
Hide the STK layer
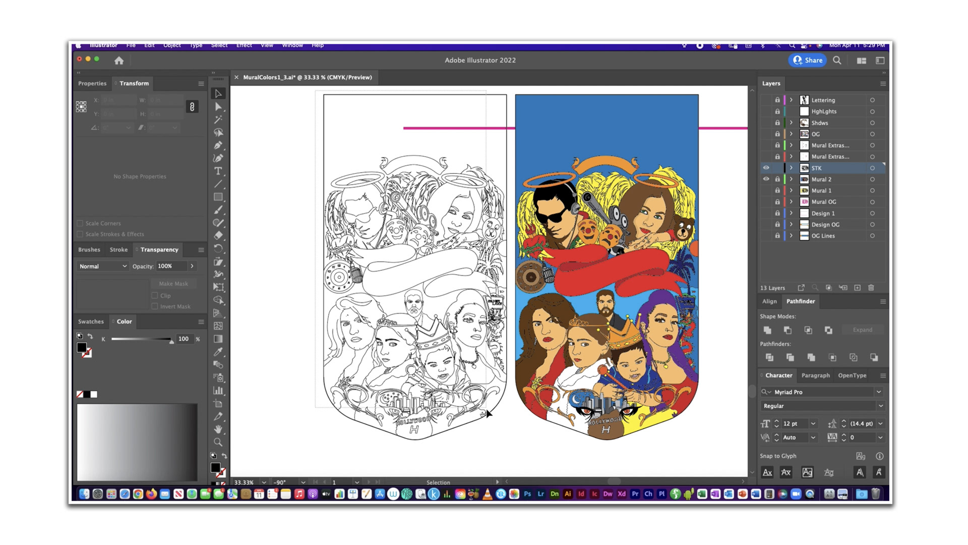pos(766,168)
